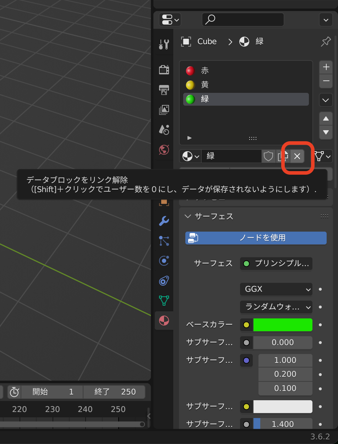Image resolution: width=338 pixels, height=444 pixels.
Task: Click the yellow socket dot beside ベースカラー
Action: point(246,325)
